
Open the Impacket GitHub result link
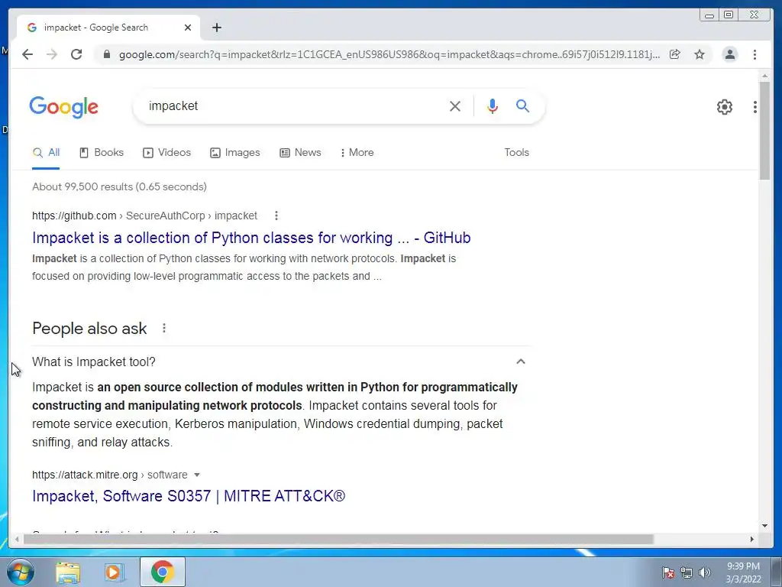(251, 238)
